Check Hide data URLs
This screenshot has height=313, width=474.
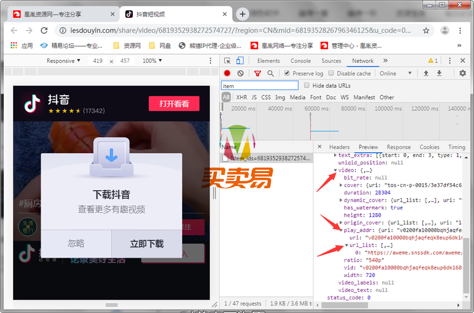click(307, 85)
